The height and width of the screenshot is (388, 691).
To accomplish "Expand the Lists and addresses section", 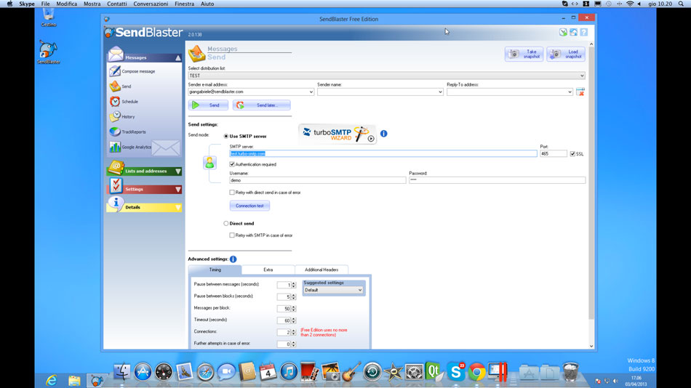I will [x=178, y=171].
